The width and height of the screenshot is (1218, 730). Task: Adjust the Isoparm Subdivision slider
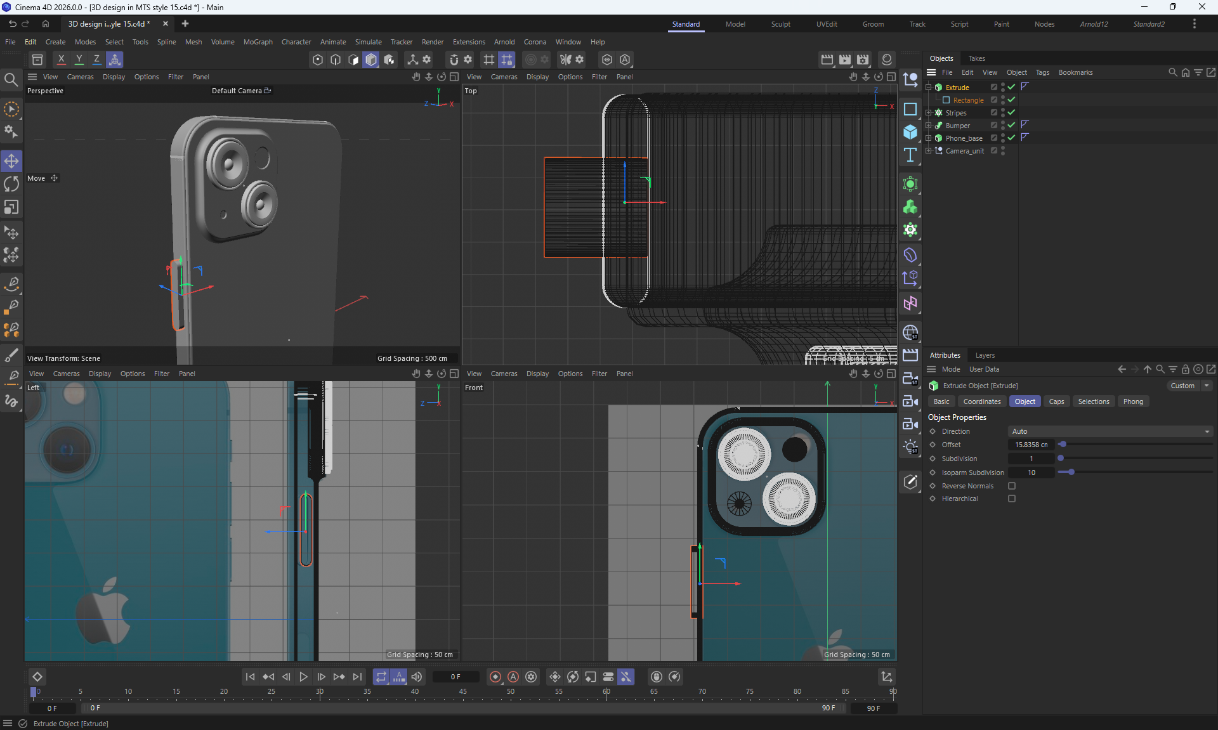click(1071, 473)
